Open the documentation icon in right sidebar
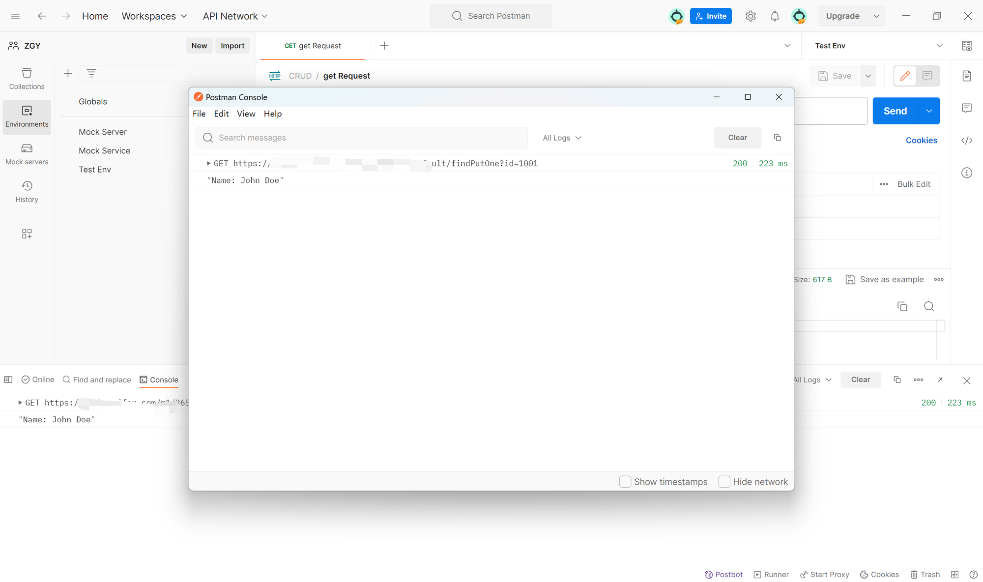 [967, 76]
